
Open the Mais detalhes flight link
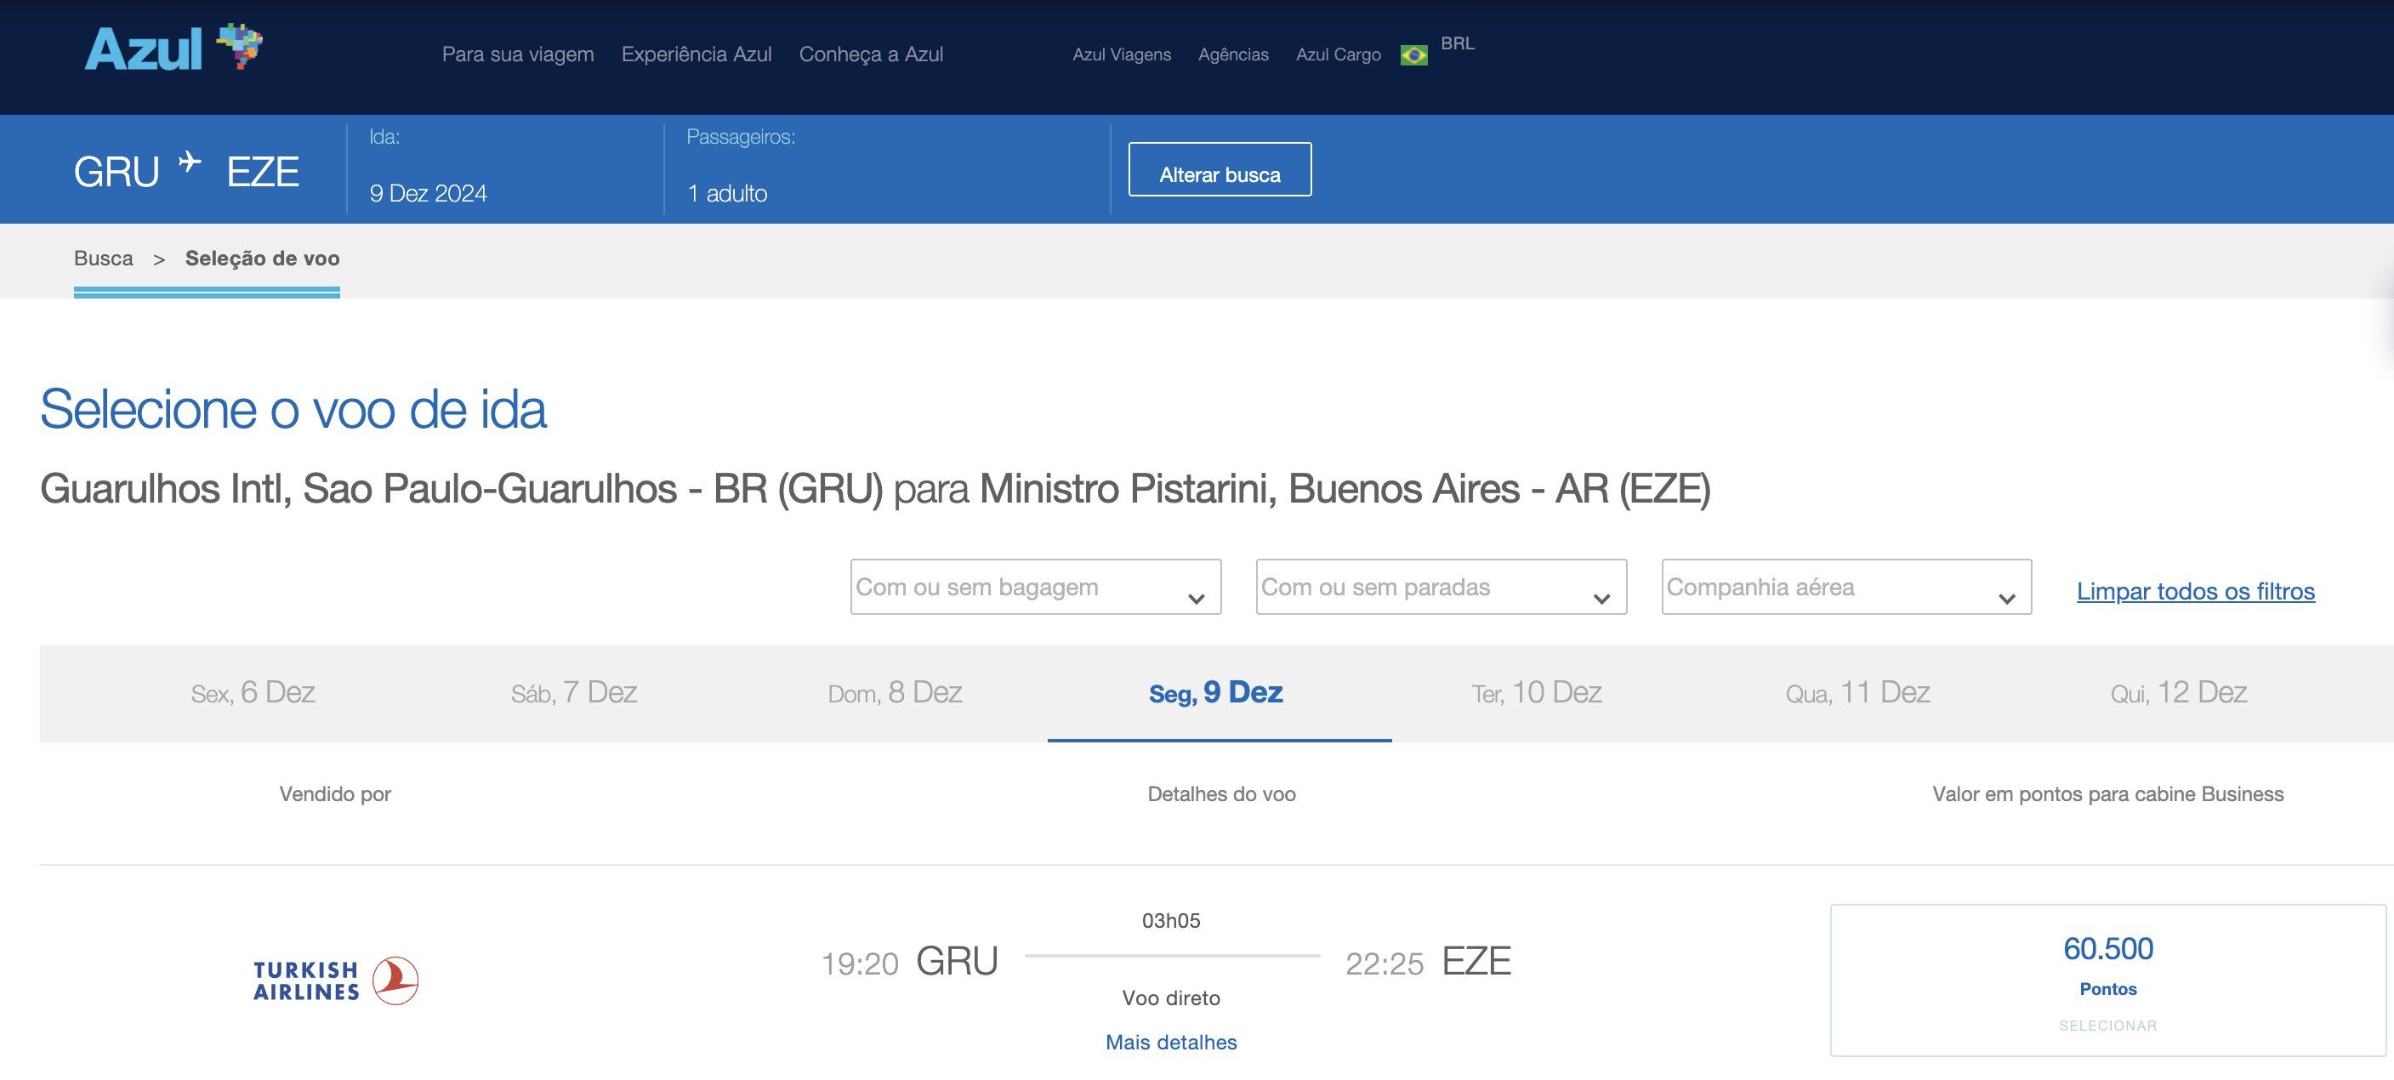(x=1170, y=1042)
